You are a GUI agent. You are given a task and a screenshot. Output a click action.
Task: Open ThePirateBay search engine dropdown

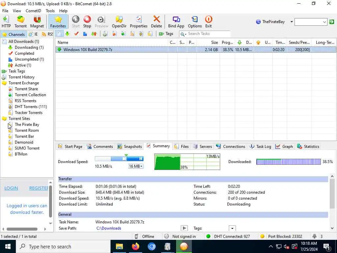(292, 22)
